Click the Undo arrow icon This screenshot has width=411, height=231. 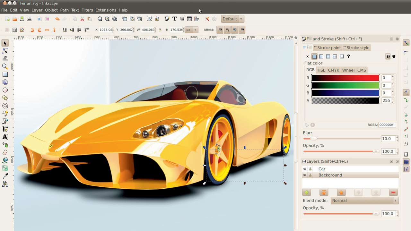(57, 19)
